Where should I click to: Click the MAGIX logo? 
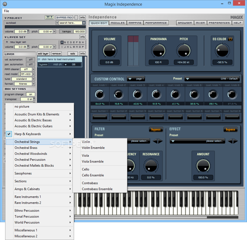point(237,17)
